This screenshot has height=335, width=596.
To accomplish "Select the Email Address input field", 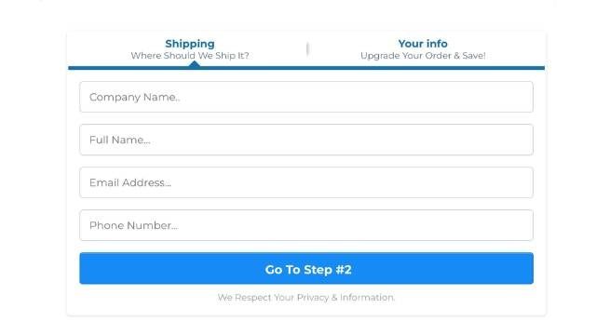I will pyautogui.click(x=306, y=182).
